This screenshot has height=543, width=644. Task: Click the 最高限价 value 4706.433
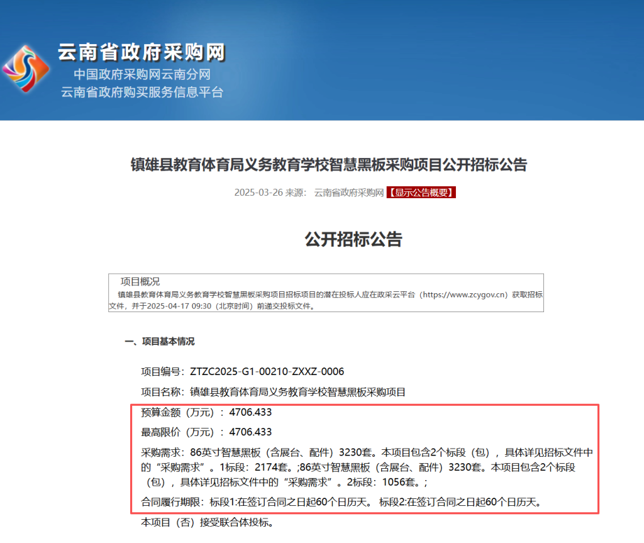point(250,432)
